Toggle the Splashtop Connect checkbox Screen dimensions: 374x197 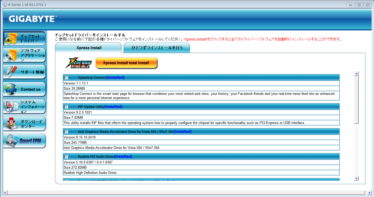point(66,77)
